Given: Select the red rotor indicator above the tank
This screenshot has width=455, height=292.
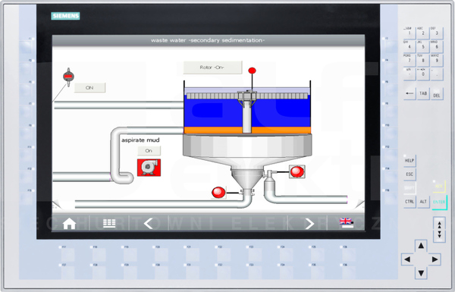Looking at the screenshot, I should coord(253,71).
